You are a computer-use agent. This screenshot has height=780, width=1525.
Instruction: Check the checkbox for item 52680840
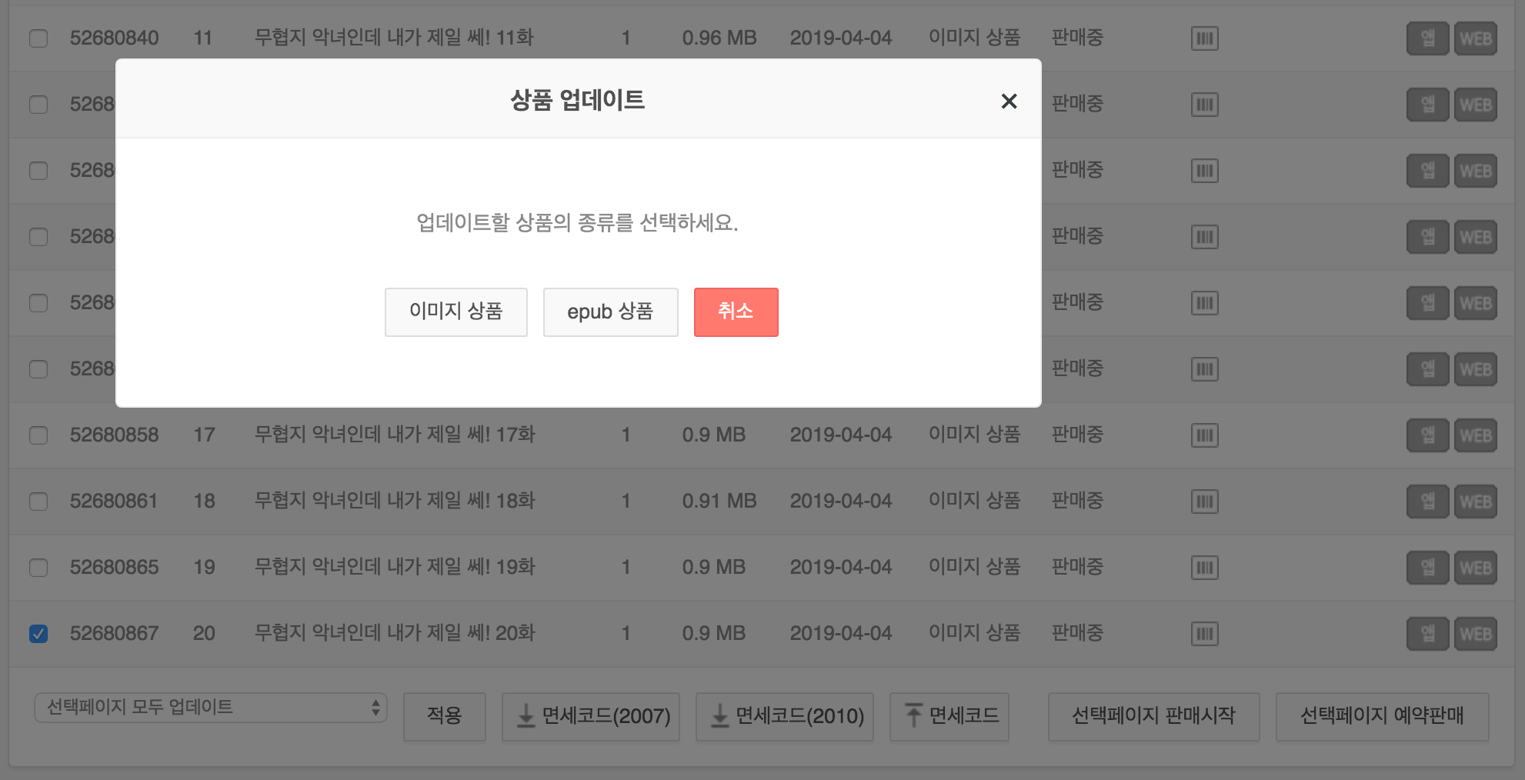(x=38, y=38)
